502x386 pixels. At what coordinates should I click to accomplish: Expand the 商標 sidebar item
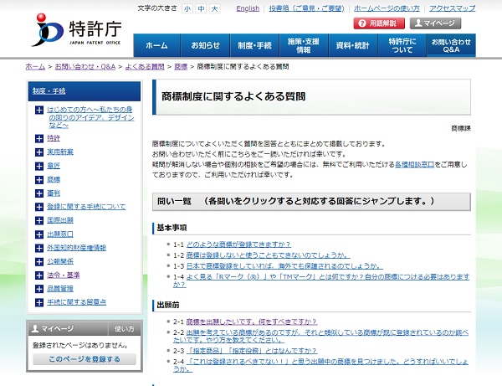pos(39,180)
